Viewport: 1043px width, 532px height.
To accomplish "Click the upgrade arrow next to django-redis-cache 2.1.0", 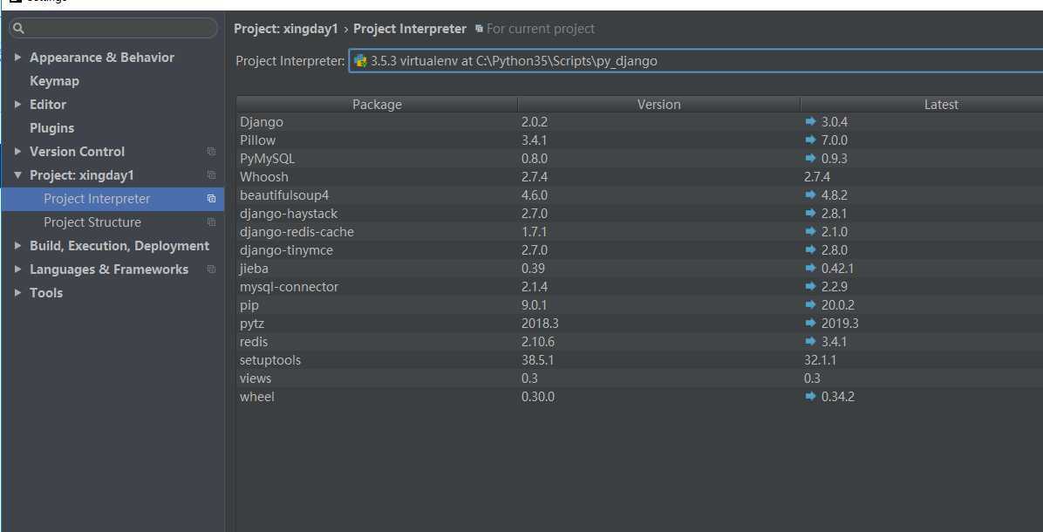I will 810,231.
